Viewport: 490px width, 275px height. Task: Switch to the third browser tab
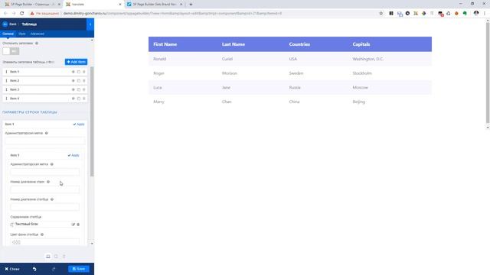point(155,5)
